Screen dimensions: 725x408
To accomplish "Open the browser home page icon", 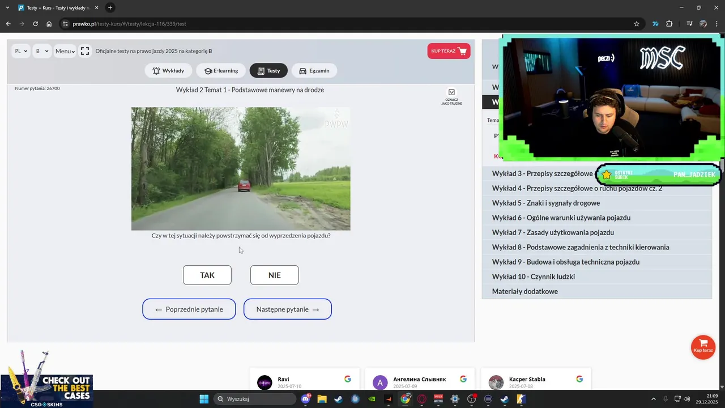I will (x=49, y=24).
